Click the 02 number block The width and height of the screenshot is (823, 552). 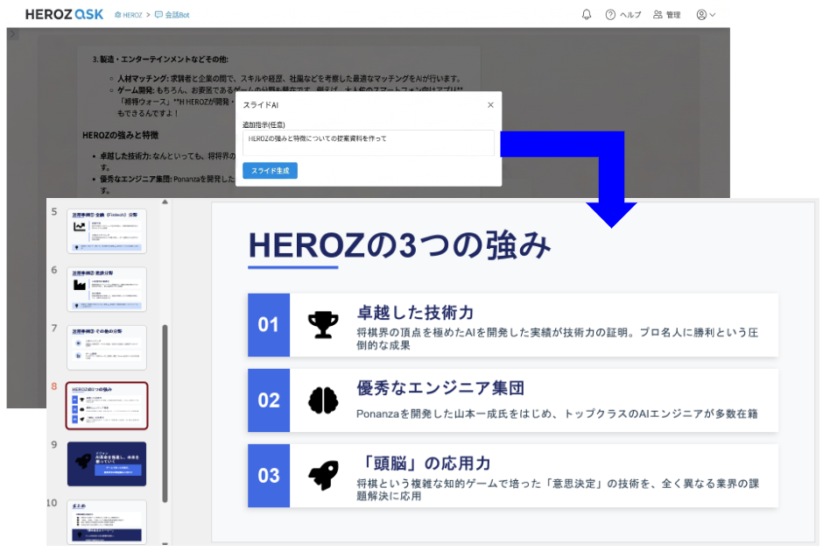pyautogui.click(x=268, y=400)
